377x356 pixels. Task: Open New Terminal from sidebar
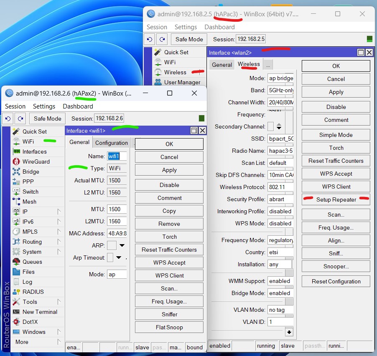[x=40, y=312]
